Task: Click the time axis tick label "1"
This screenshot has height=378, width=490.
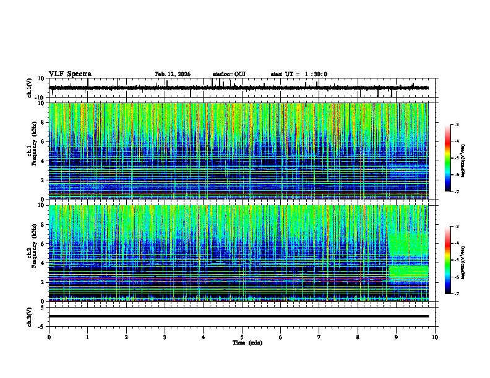Action: coord(87,337)
